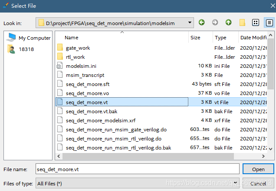Click the modelsim.ini file gear icon

pos(59,66)
